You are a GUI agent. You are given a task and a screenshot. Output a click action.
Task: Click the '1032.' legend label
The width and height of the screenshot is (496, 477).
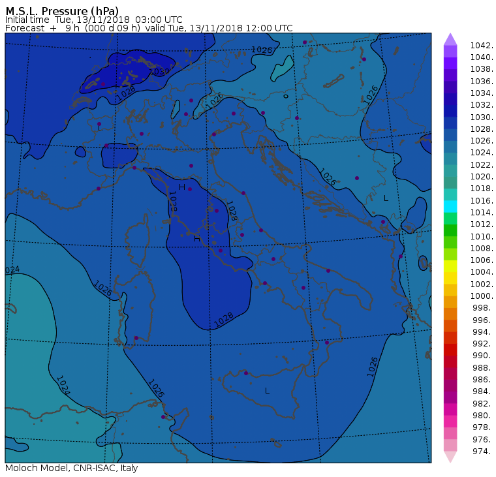pos(482,105)
